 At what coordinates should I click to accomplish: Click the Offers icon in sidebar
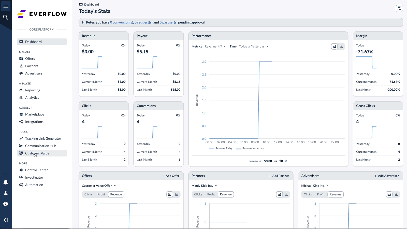(x=21, y=59)
